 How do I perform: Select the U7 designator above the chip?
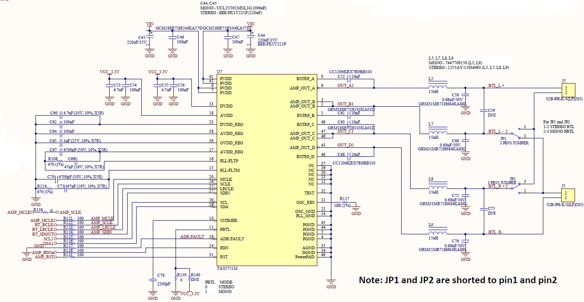(x=220, y=72)
